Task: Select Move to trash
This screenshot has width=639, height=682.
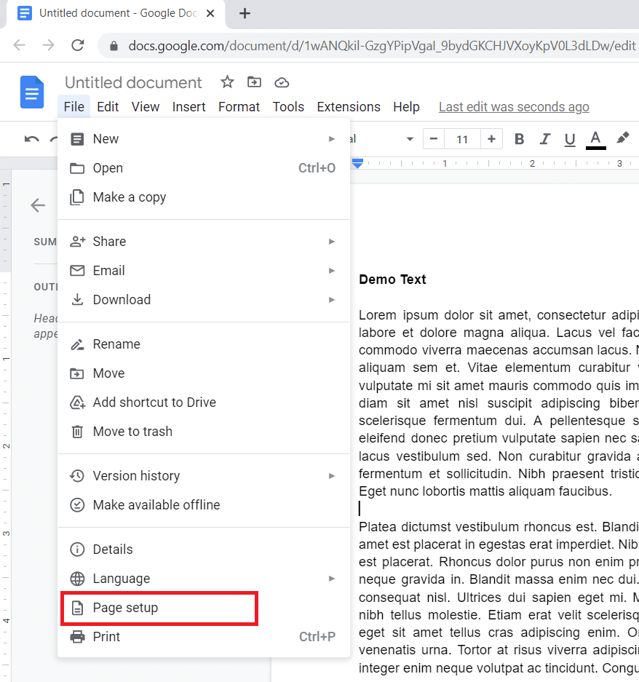Action: (x=204, y=432)
